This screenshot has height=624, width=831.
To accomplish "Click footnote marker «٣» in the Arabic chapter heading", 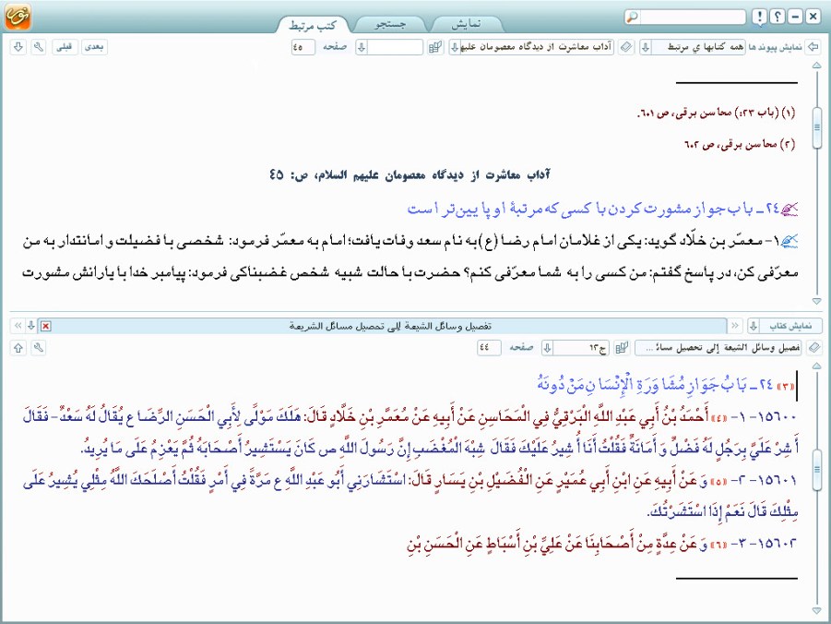I will coord(785,386).
